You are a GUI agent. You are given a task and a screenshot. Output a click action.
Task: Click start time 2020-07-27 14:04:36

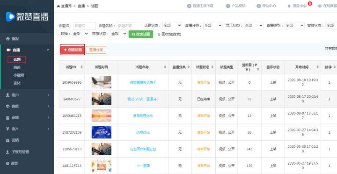pyautogui.click(x=303, y=132)
